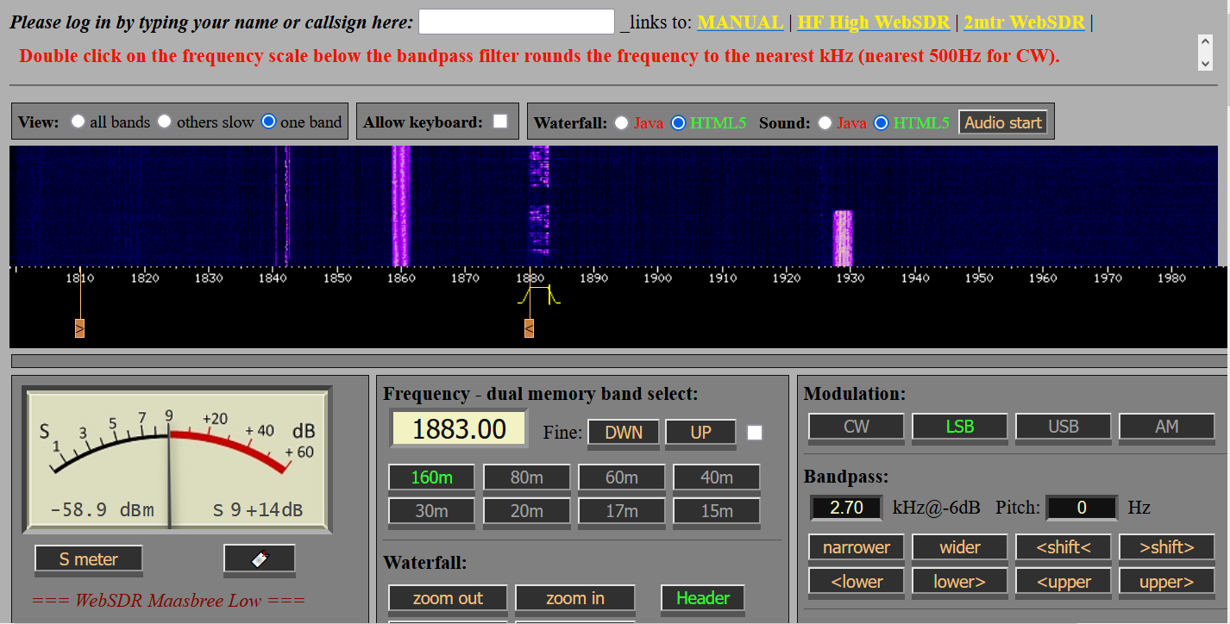The width and height of the screenshot is (1230, 624).
Task: Click the horizontal bar below the frequency scale
Action: click(618, 360)
